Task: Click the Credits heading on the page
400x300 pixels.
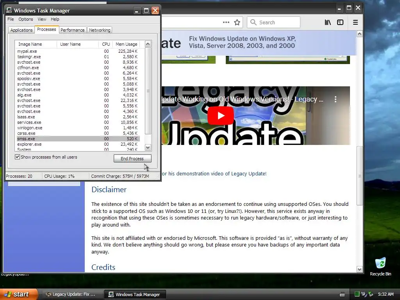Action: click(103, 267)
